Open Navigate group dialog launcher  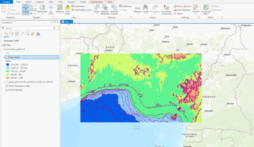tap(53, 17)
